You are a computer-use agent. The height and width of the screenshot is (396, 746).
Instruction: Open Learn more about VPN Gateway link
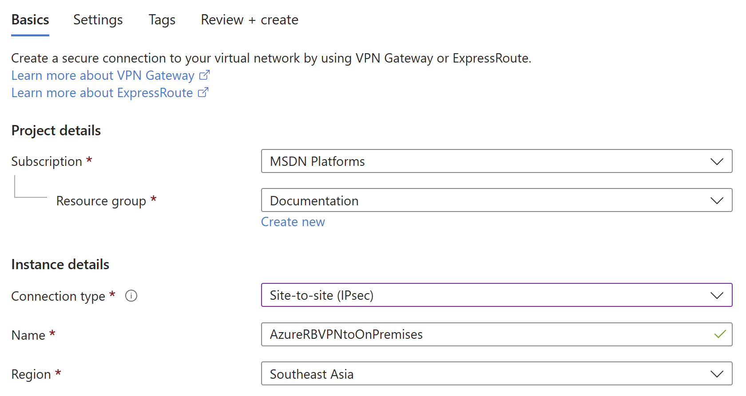(103, 75)
